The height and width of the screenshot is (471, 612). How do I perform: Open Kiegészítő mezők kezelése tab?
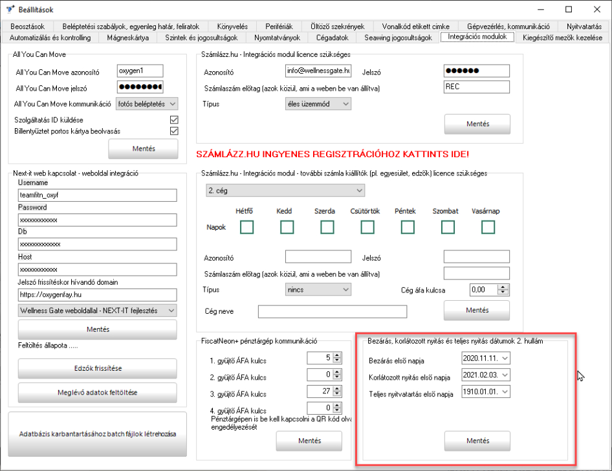562,38
